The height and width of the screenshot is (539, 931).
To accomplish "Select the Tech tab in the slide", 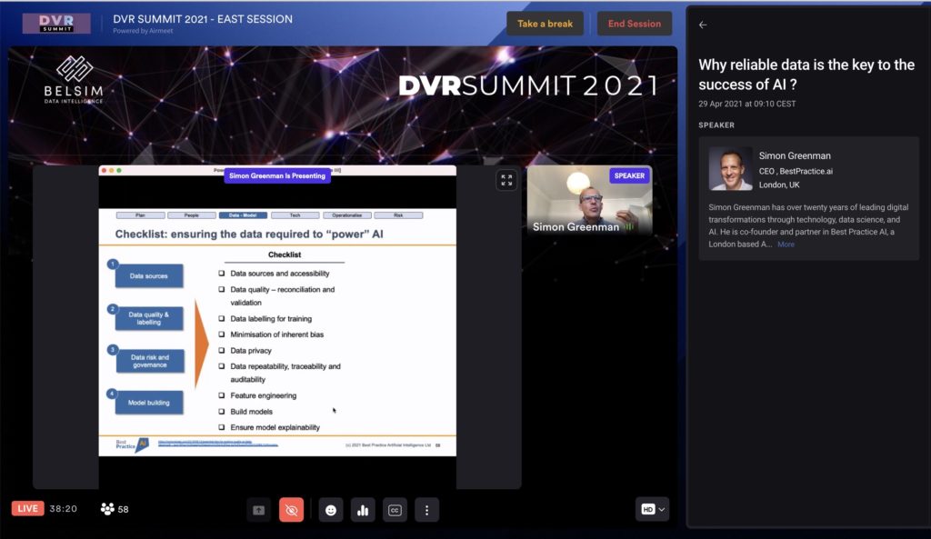I will [x=295, y=215].
